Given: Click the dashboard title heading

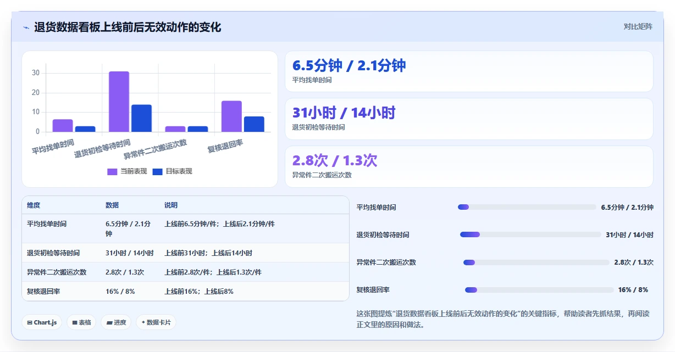Looking at the screenshot, I should 128,27.
